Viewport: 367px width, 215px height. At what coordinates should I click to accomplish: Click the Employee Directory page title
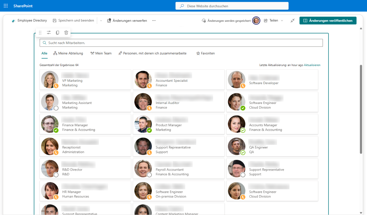point(32,20)
